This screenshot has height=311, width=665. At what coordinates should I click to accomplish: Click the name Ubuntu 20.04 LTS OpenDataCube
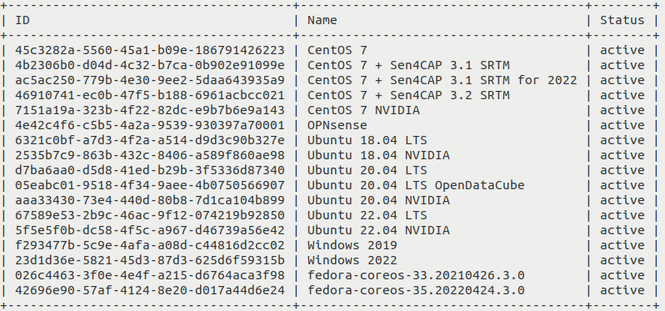pyautogui.click(x=416, y=185)
